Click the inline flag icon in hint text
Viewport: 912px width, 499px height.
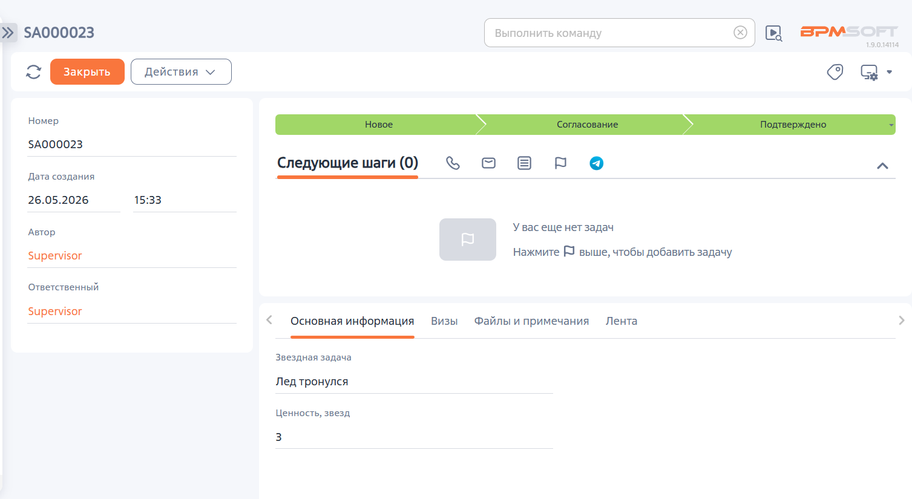(569, 251)
